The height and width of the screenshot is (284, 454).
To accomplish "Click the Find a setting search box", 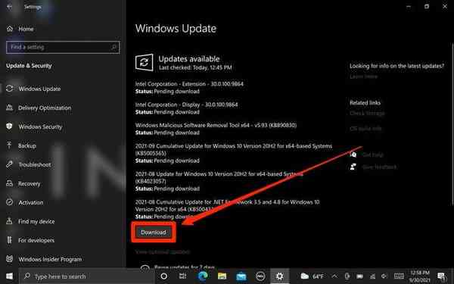I will tap(63, 47).
